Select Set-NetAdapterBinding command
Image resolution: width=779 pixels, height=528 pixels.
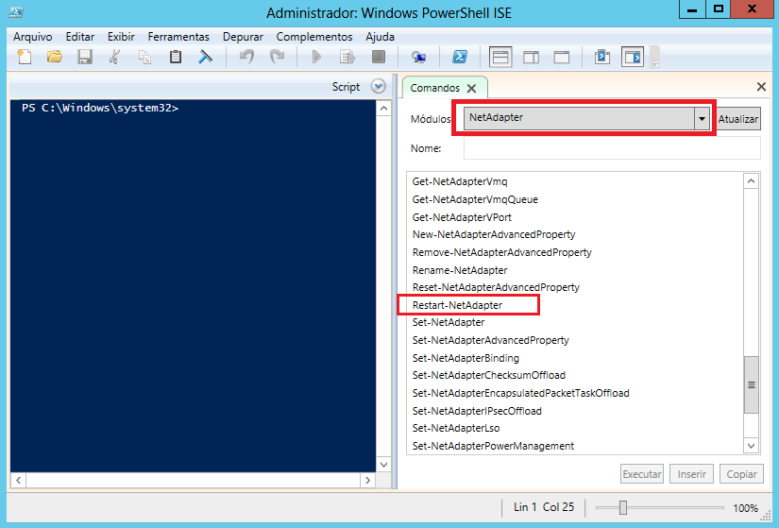point(466,358)
